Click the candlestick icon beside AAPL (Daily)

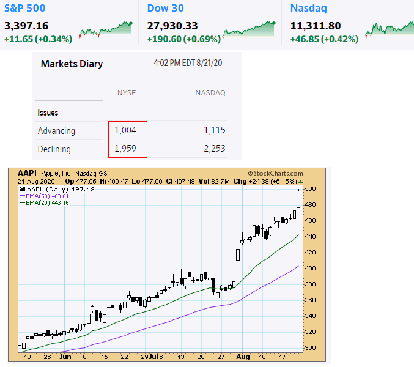(x=23, y=189)
